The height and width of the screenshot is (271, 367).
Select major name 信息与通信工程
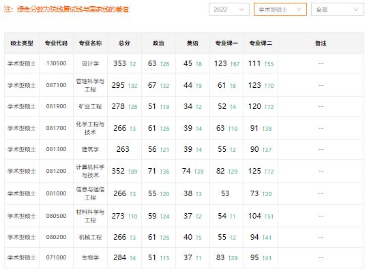(x=90, y=193)
